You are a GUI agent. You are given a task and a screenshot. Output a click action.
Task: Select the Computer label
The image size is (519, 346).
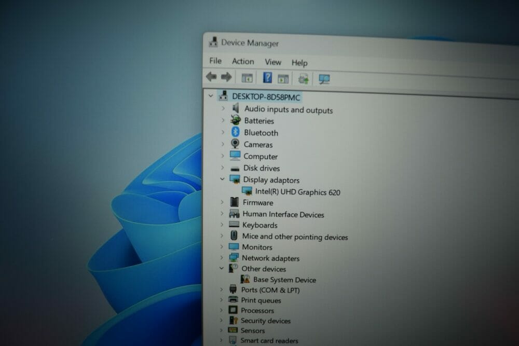[x=261, y=157]
